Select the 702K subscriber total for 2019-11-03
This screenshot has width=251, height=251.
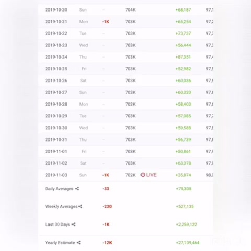(130, 175)
